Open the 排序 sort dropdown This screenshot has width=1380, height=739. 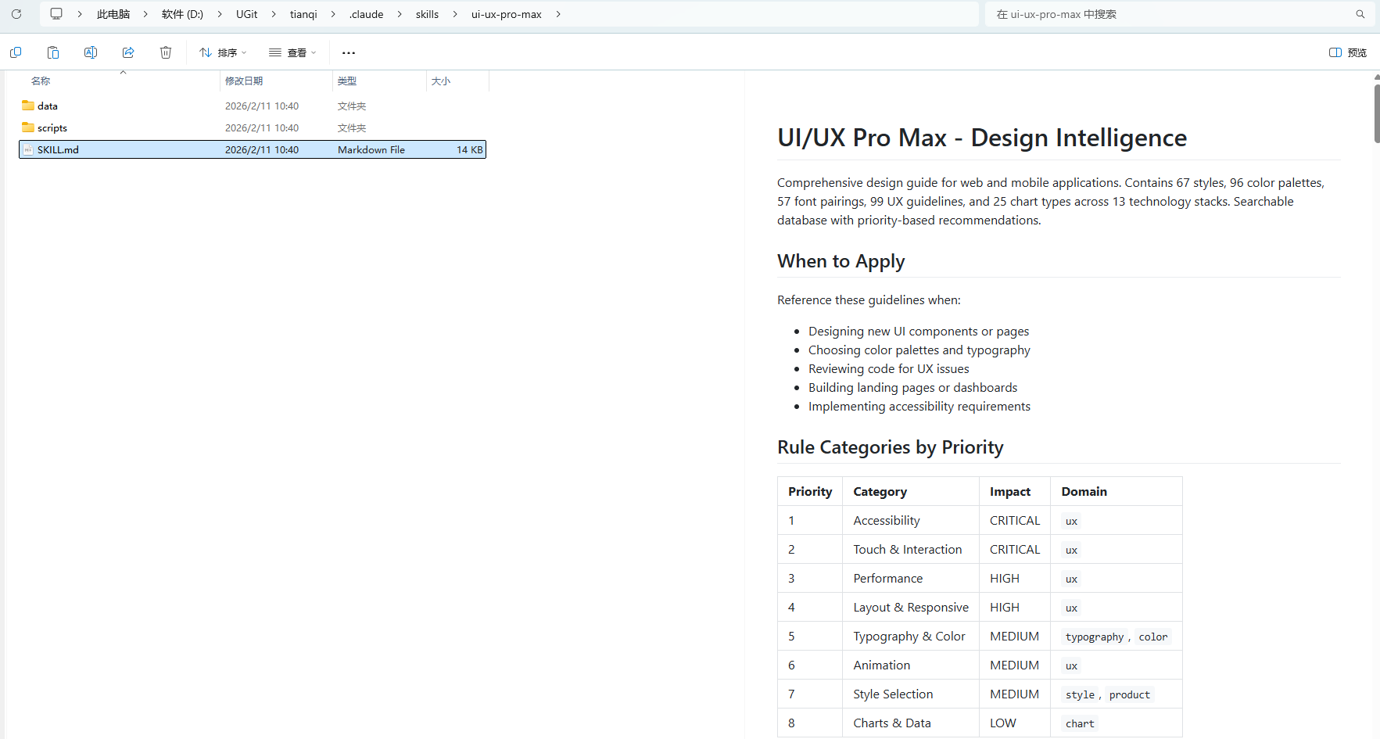coord(223,52)
